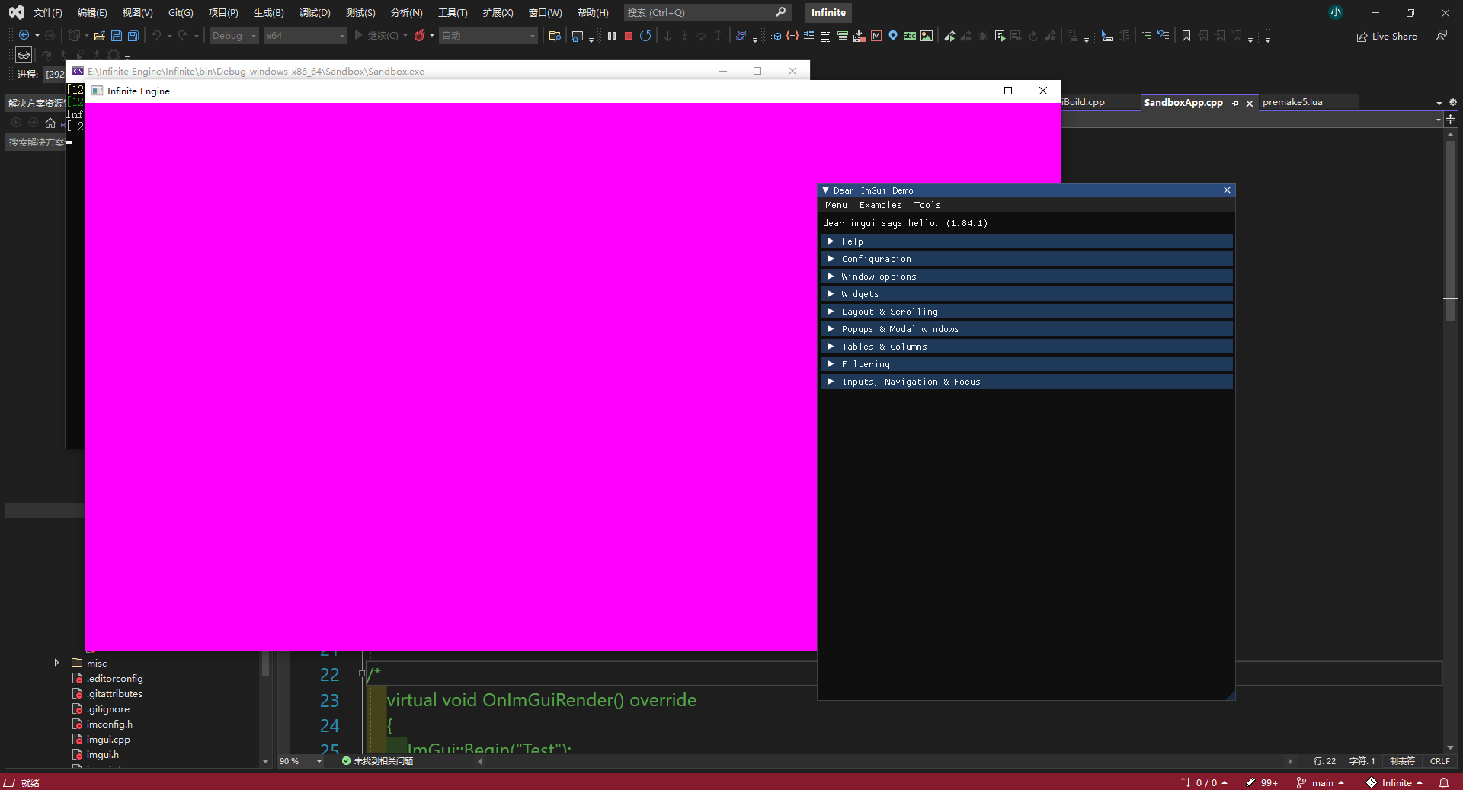Expand Inputs, Navigation & Focus section
The image size is (1463, 790).
pos(1026,382)
